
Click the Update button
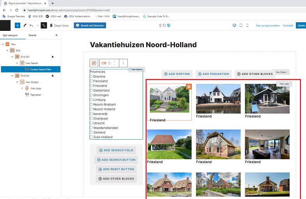click(301, 25)
